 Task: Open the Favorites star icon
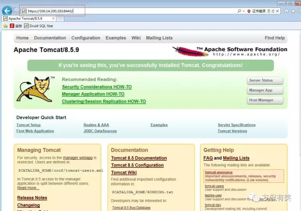[293, 11]
